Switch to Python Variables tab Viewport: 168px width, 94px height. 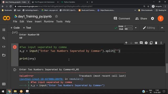(x=69, y=2)
